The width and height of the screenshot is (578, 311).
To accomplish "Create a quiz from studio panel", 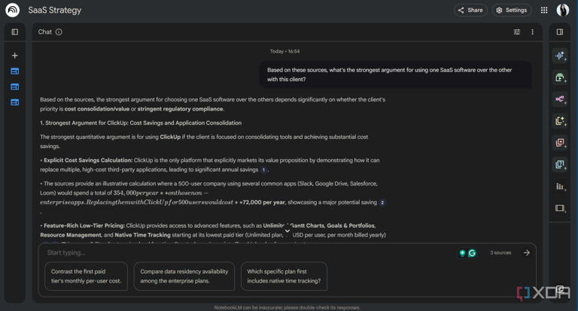I will (x=560, y=165).
